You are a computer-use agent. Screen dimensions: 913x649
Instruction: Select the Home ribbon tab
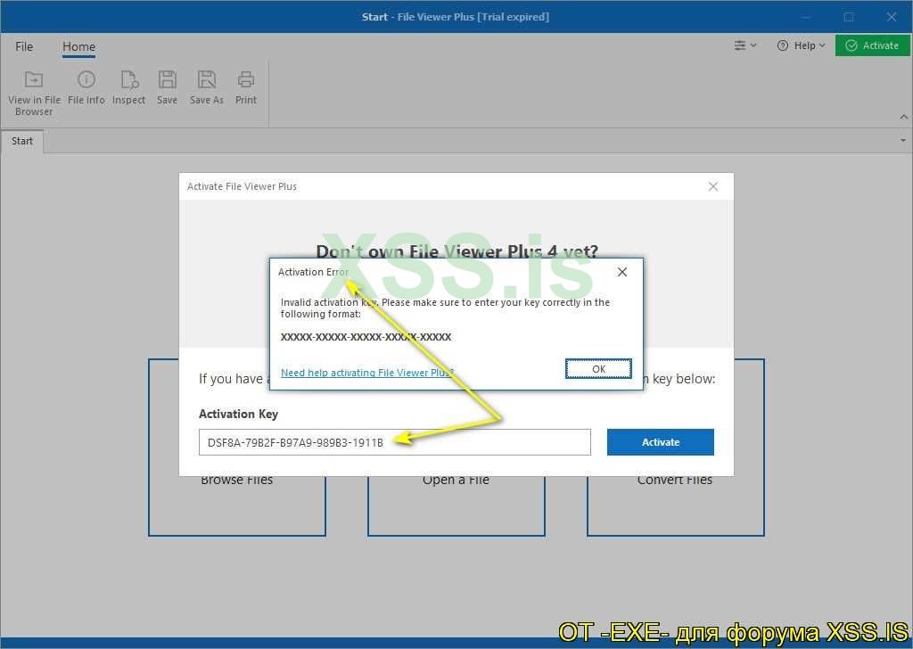coord(78,46)
